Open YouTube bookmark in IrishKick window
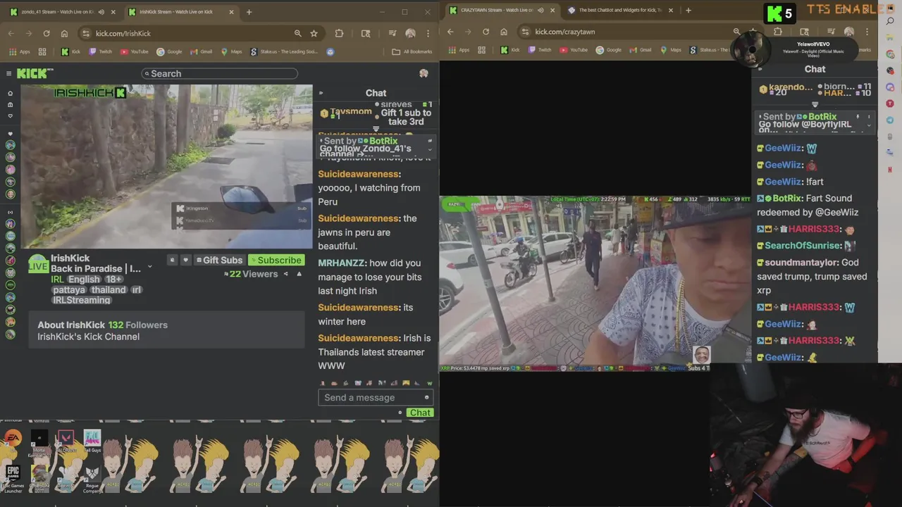The height and width of the screenshot is (507, 902). pos(134,51)
